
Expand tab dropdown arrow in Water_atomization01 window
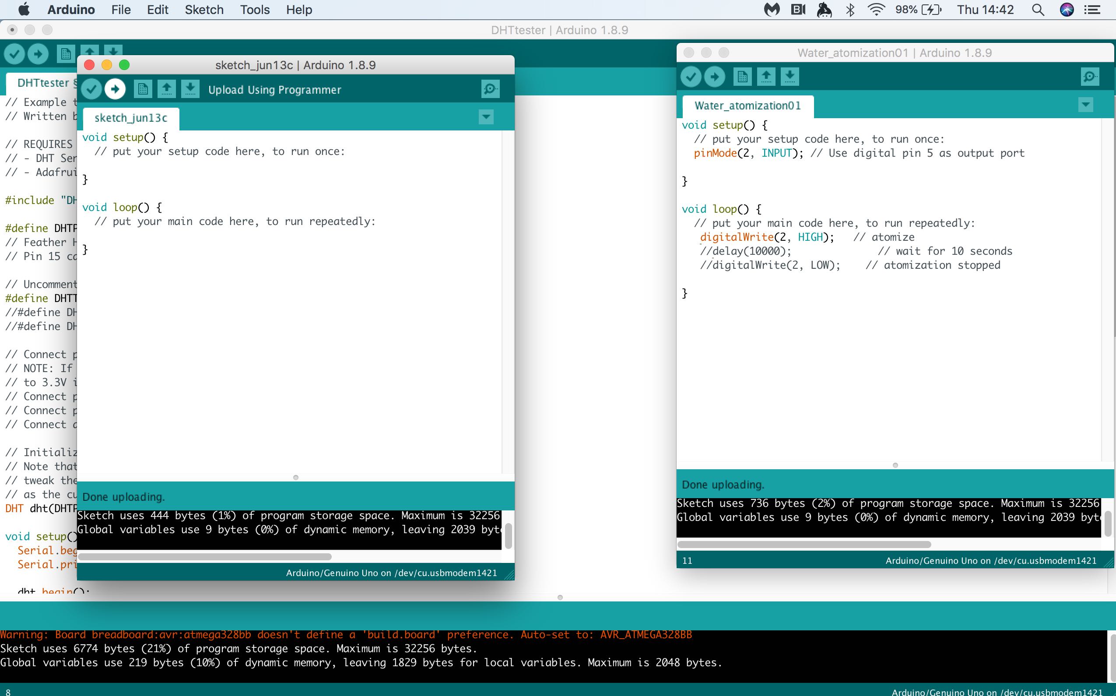[x=1086, y=105]
